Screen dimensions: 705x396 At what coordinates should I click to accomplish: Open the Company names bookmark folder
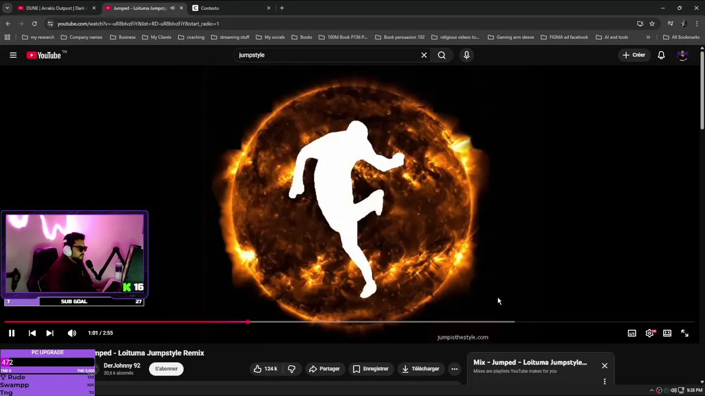[x=82, y=37]
